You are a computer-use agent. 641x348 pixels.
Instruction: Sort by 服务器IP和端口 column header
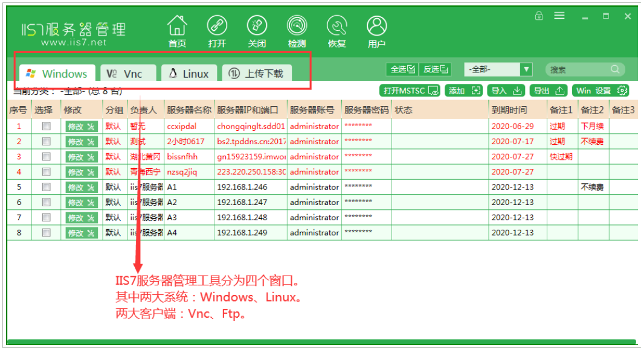(x=251, y=110)
